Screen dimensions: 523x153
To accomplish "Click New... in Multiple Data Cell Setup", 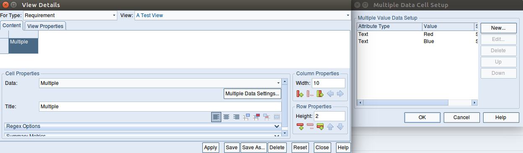I will (x=498, y=28).
